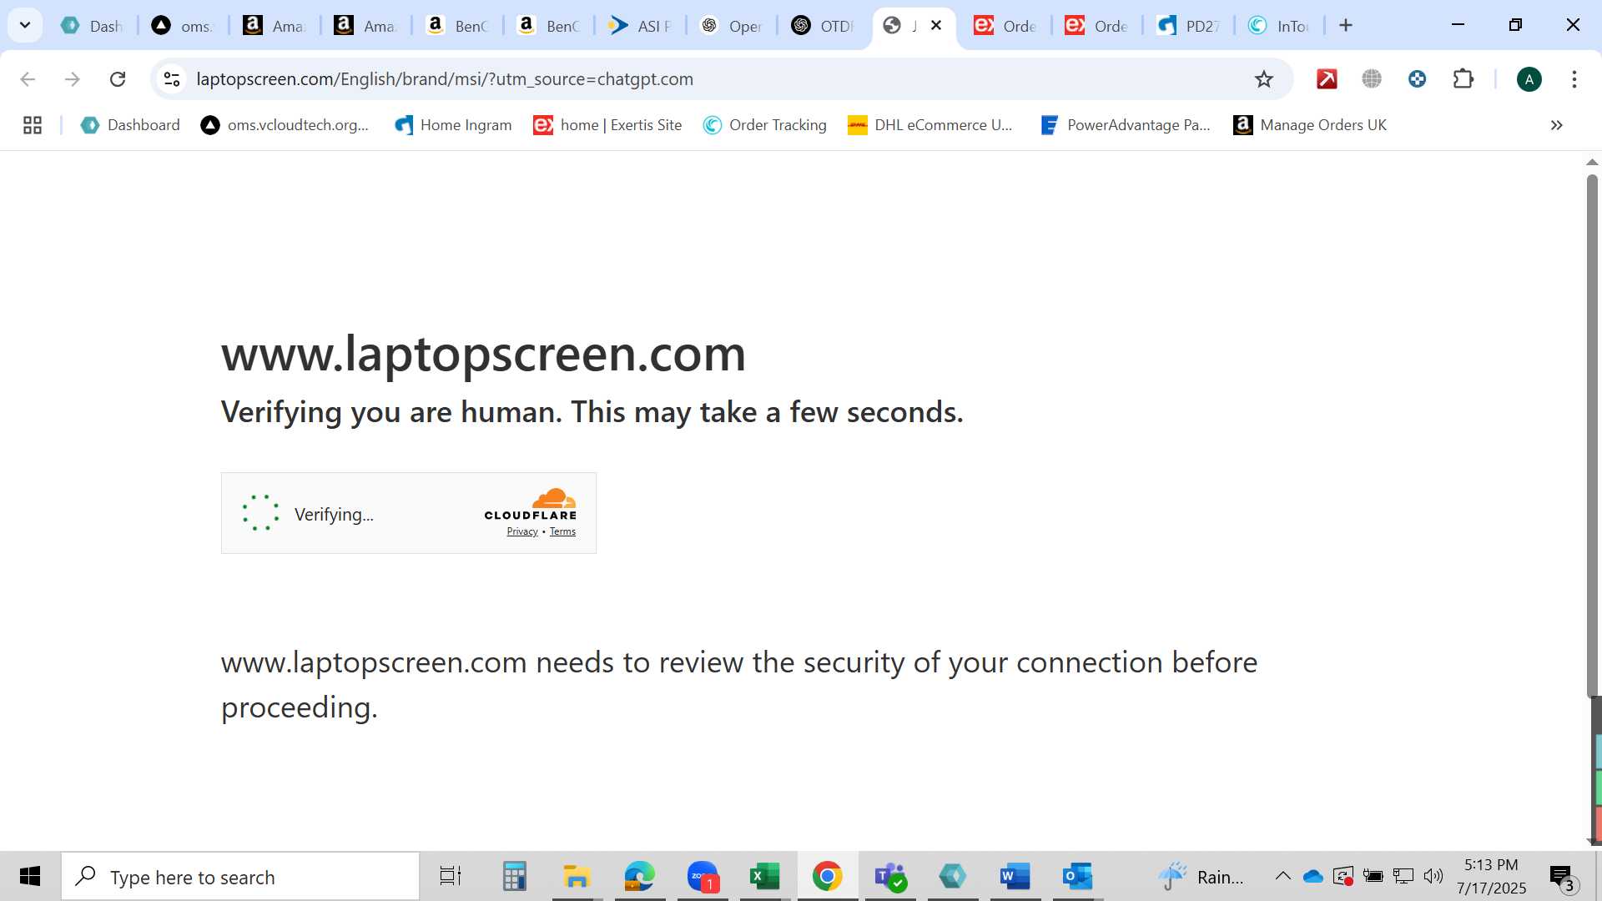Screen dimensions: 1602x901
Task: Switch to the InTo tab
Action: [x=1279, y=26]
